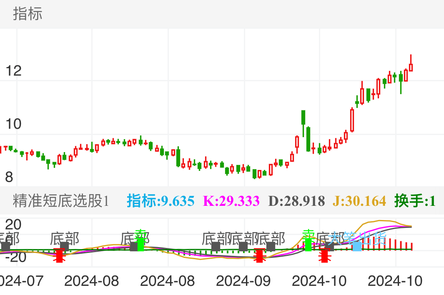
Task: Click the red signal marker in September
Action: point(260,255)
